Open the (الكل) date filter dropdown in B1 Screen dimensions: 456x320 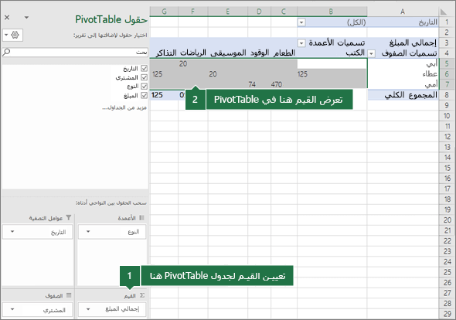pyautogui.click(x=301, y=22)
